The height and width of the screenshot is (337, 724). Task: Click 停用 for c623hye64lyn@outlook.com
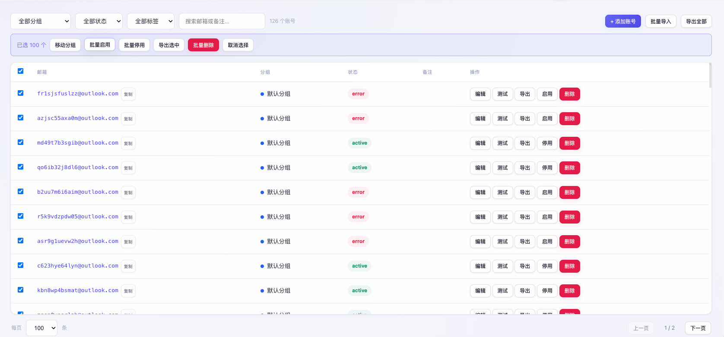(547, 266)
